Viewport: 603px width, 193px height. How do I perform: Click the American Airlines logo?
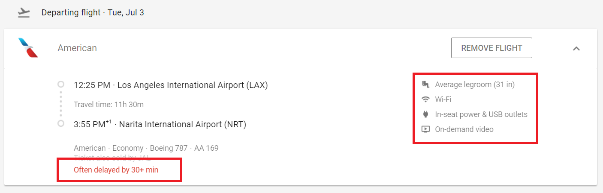28,48
